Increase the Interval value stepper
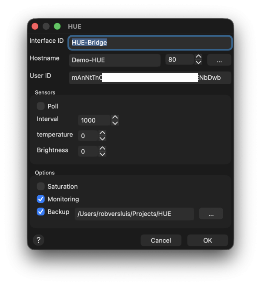The image size is (261, 286). pyautogui.click(x=115, y=117)
